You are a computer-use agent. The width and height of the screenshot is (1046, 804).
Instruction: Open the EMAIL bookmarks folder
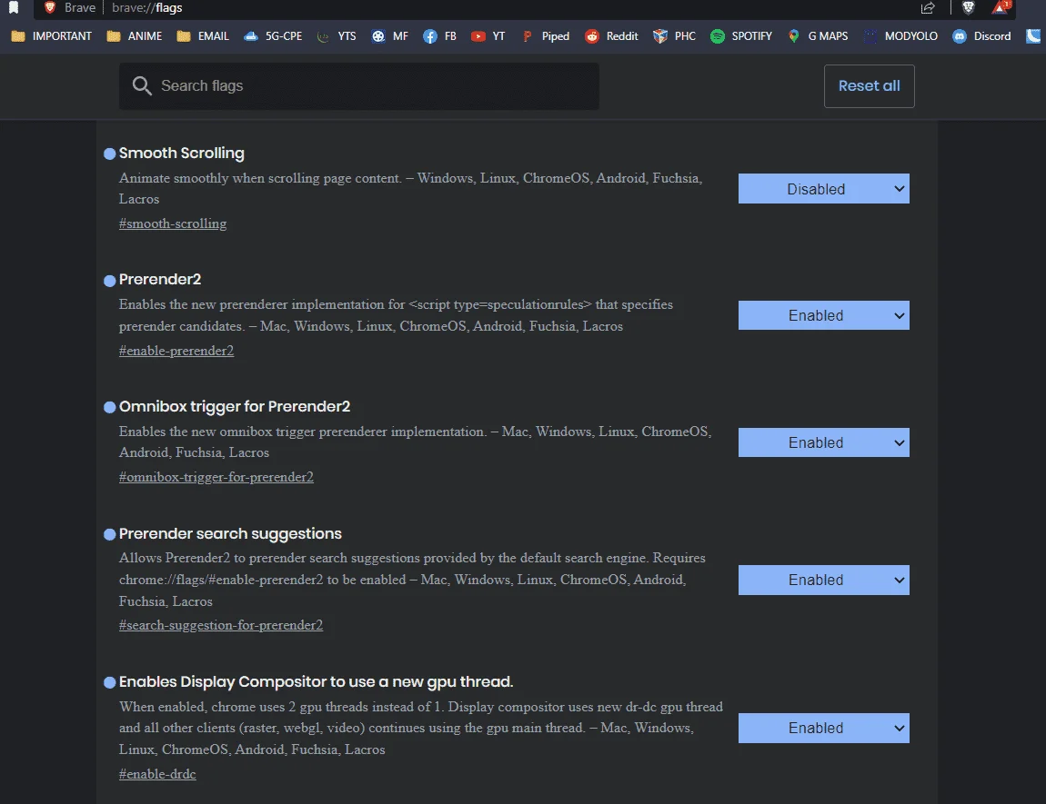coord(203,36)
